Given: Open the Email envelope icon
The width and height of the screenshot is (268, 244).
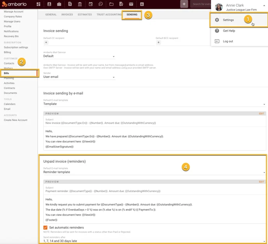Looking at the screenshot, I should (131, 4).
